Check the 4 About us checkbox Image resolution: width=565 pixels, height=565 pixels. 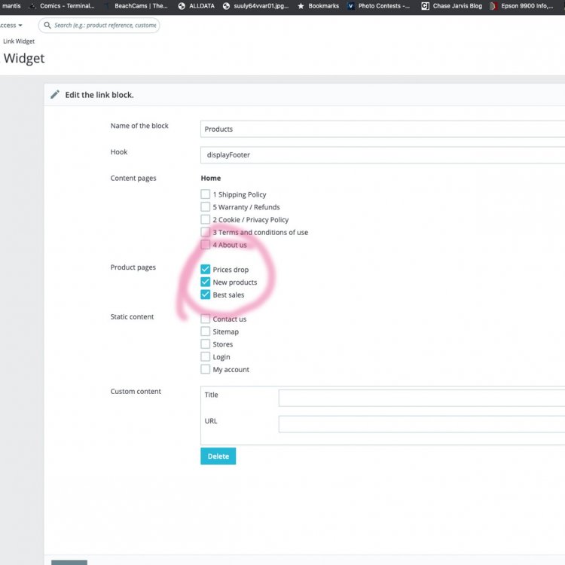coord(206,245)
